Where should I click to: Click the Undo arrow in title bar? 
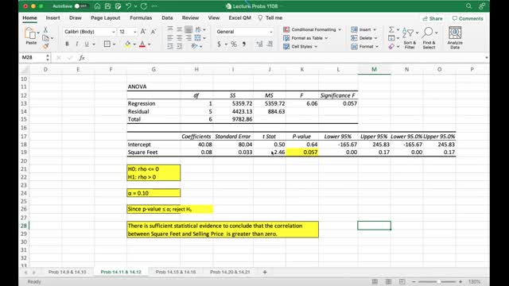tap(129, 6)
